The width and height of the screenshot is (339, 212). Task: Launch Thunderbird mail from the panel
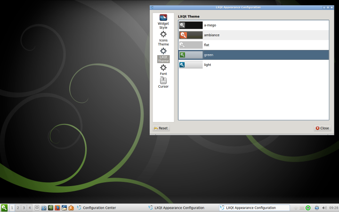pyautogui.click(x=64, y=208)
